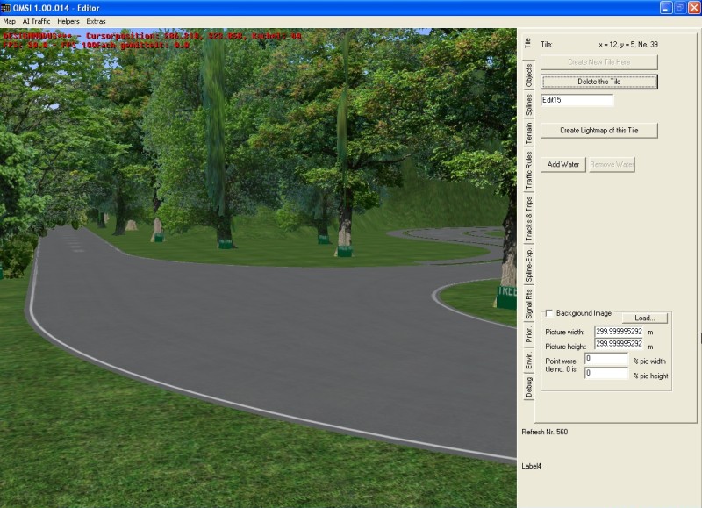The width and height of the screenshot is (702, 508).
Task: Click Create Lightmap of this Tile
Action: [598, 130]
